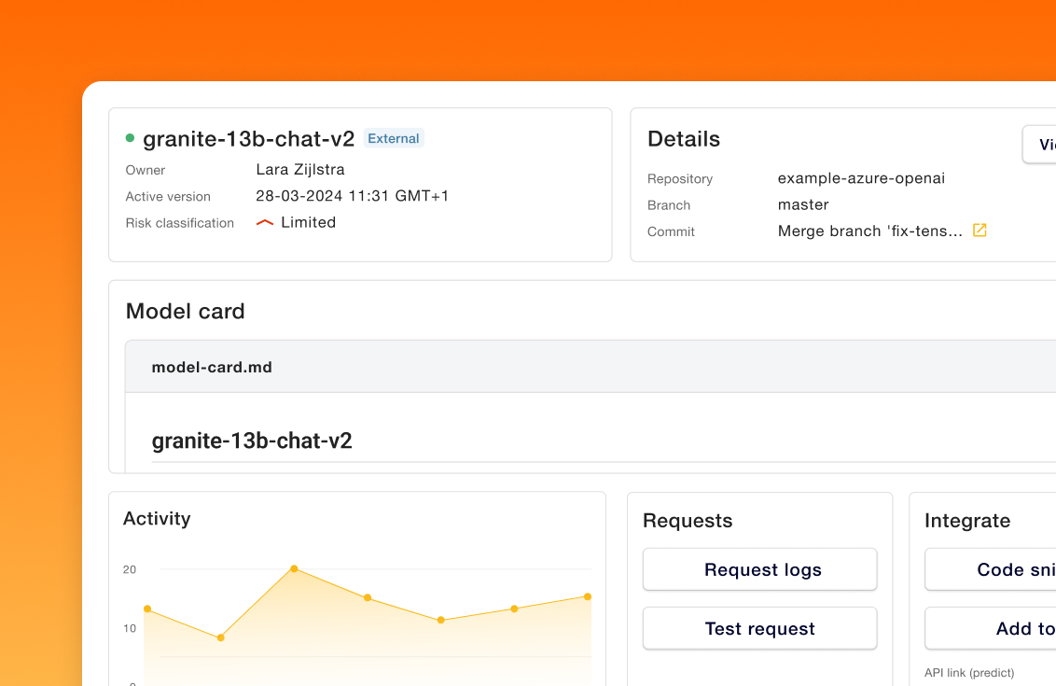The height and width of the screenshot is (686, 1056).
Task: Click the granite-13b-chat-v2 title at the top
Action: [248, 139]
